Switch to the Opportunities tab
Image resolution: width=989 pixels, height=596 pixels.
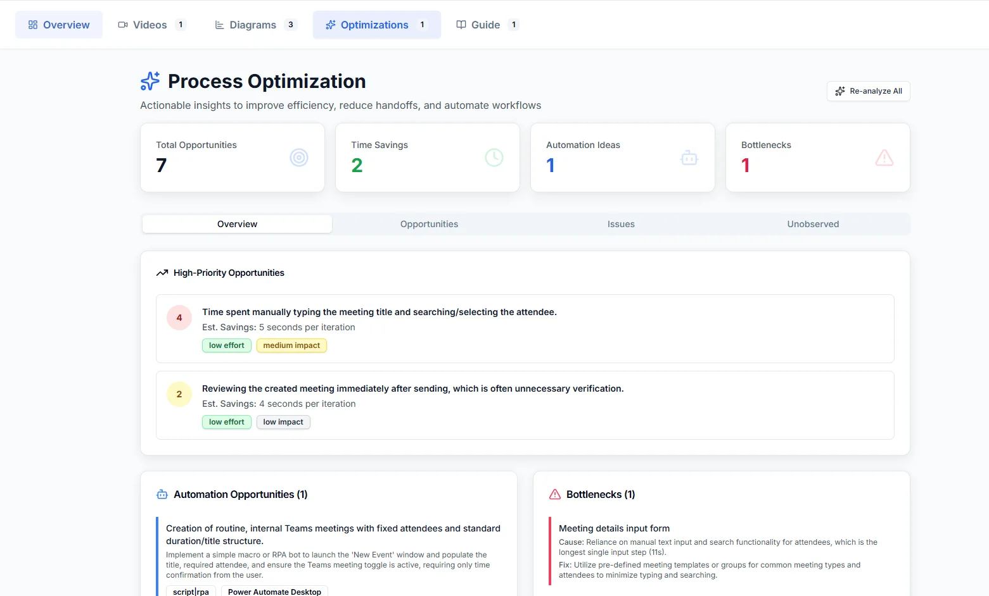tap(429, 223)
